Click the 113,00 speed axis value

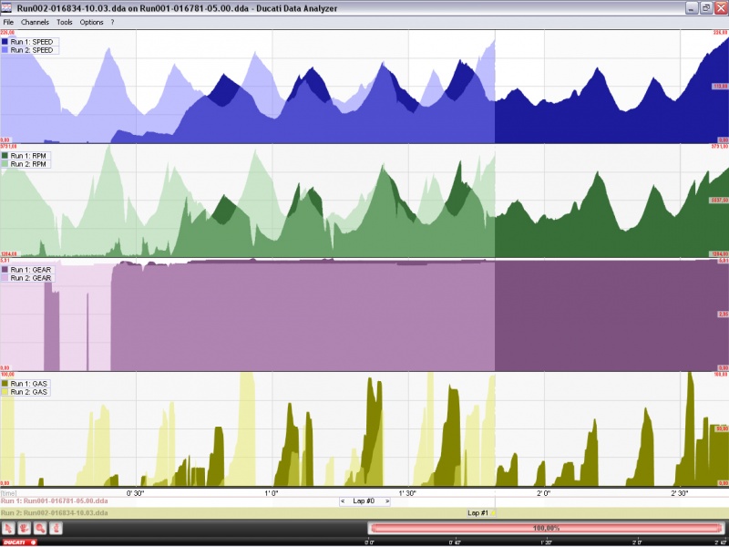coord(720,86)
